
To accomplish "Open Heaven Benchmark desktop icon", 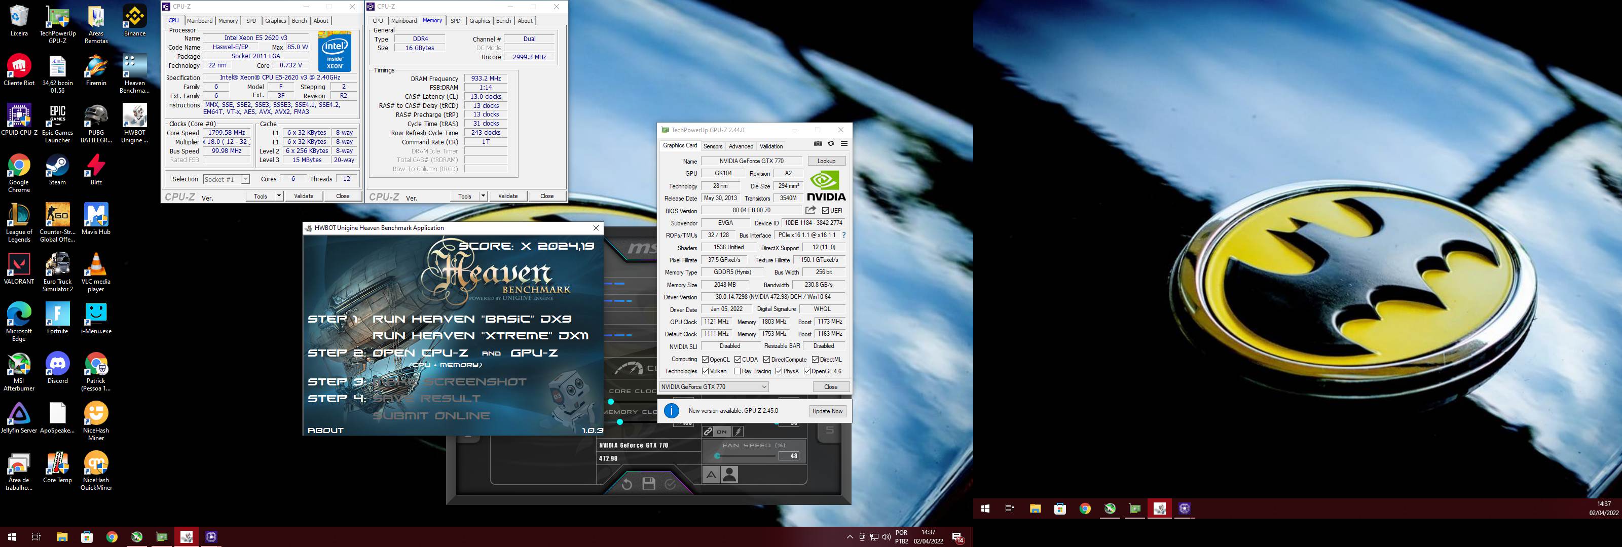I will (134, 73).
